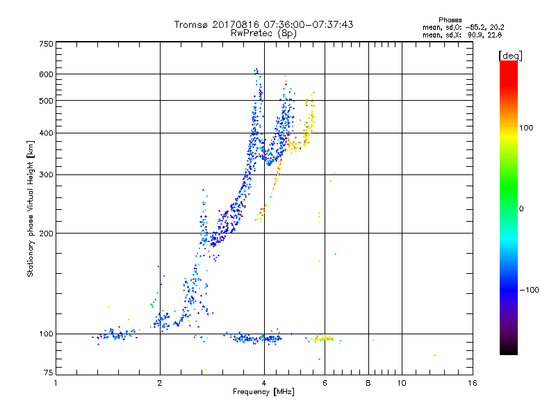This screenshot has height=417, width=556.
Task: Click the y-axis '400' tick label
Action: click(46, 133)
